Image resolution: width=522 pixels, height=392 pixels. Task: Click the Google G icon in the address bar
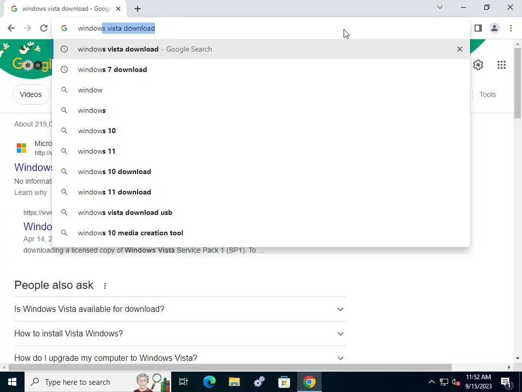click(x=64, y=29)
